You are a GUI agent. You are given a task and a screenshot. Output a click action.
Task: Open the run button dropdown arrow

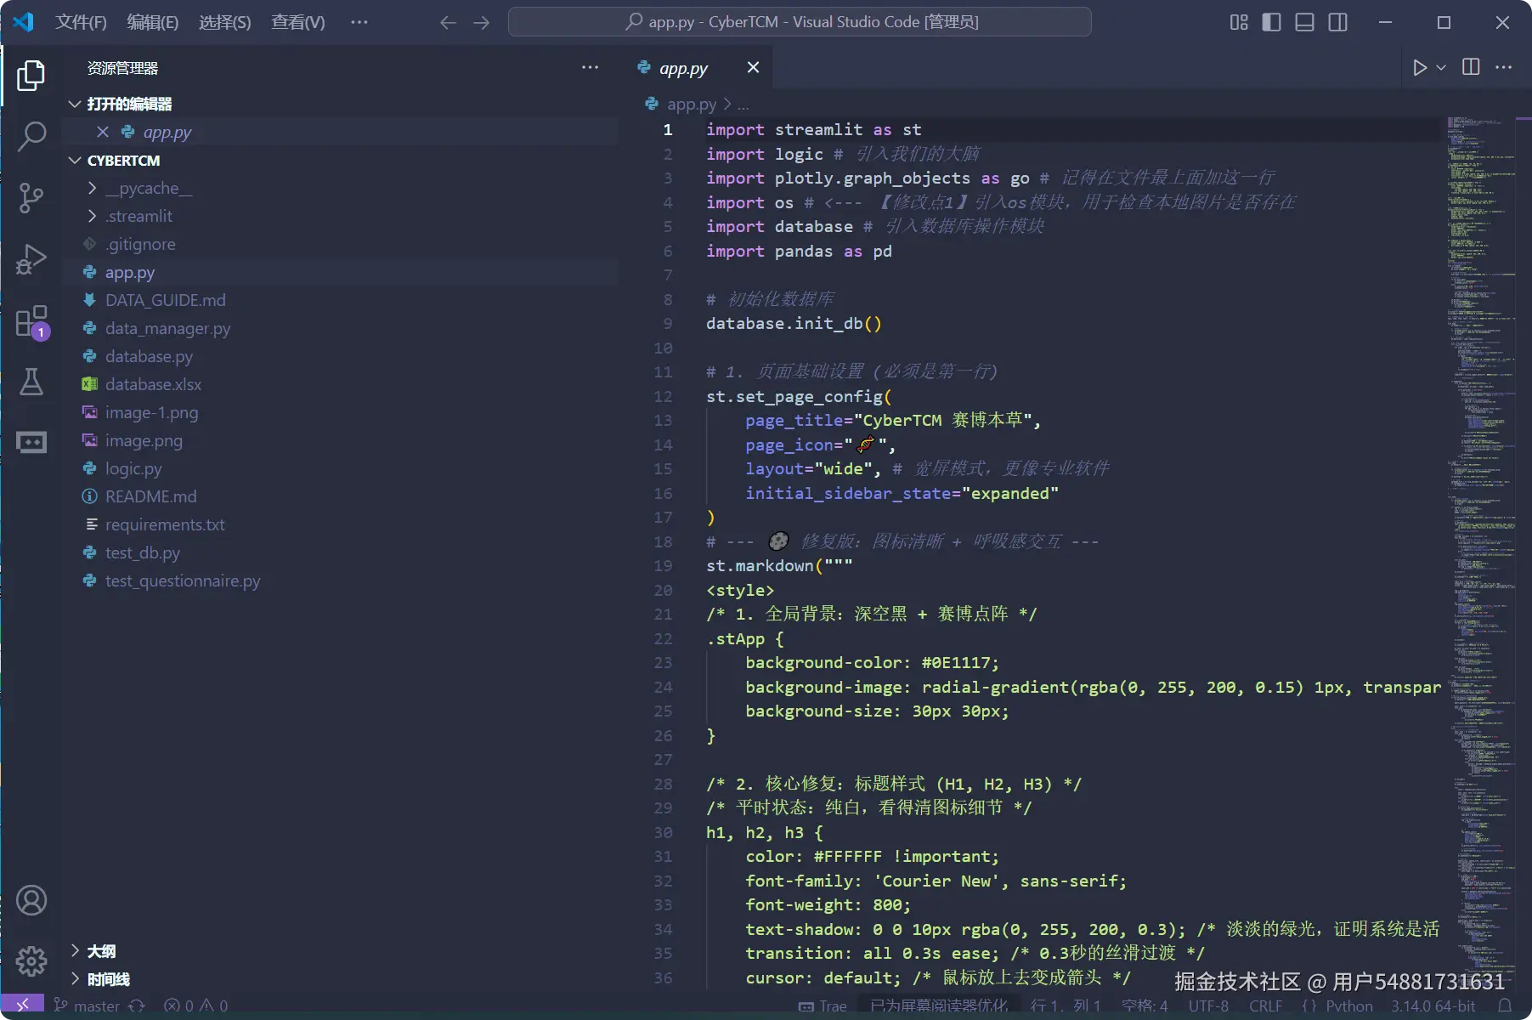[1441, 67]
